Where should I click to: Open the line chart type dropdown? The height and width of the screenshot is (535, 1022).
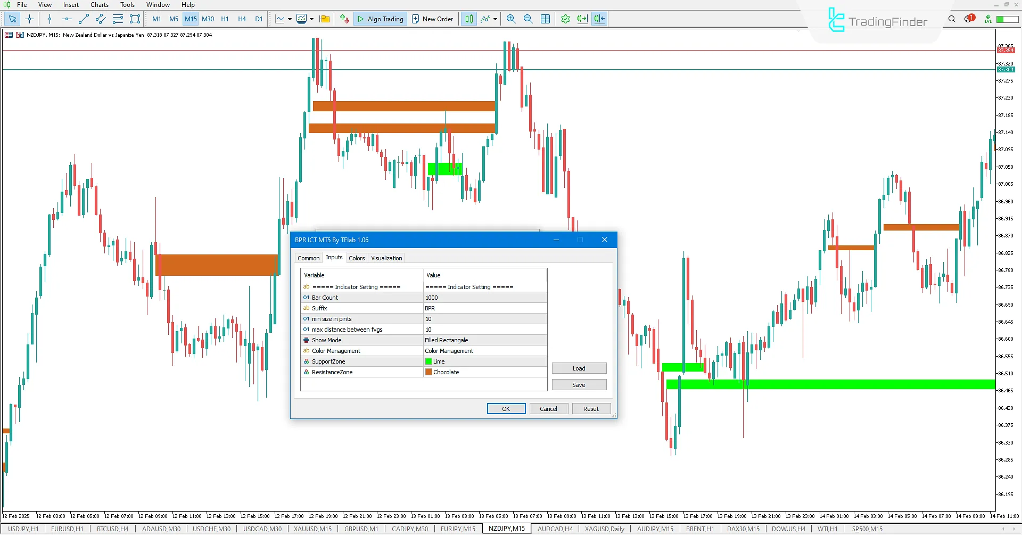click(290, 19)
